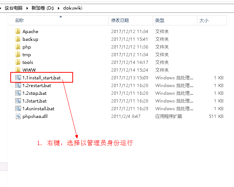Click the 文件夹 type of Apache row
The width and height of the screenshot is (234, 187).
pyautogui.click(x=162, y=32)
